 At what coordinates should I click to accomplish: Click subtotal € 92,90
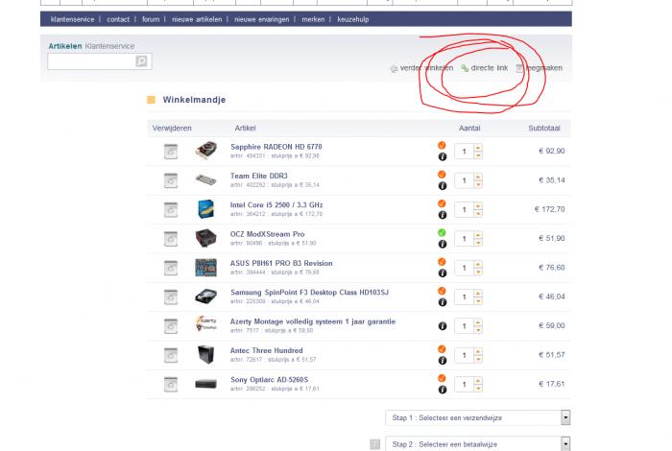click(x=552, y=151)
